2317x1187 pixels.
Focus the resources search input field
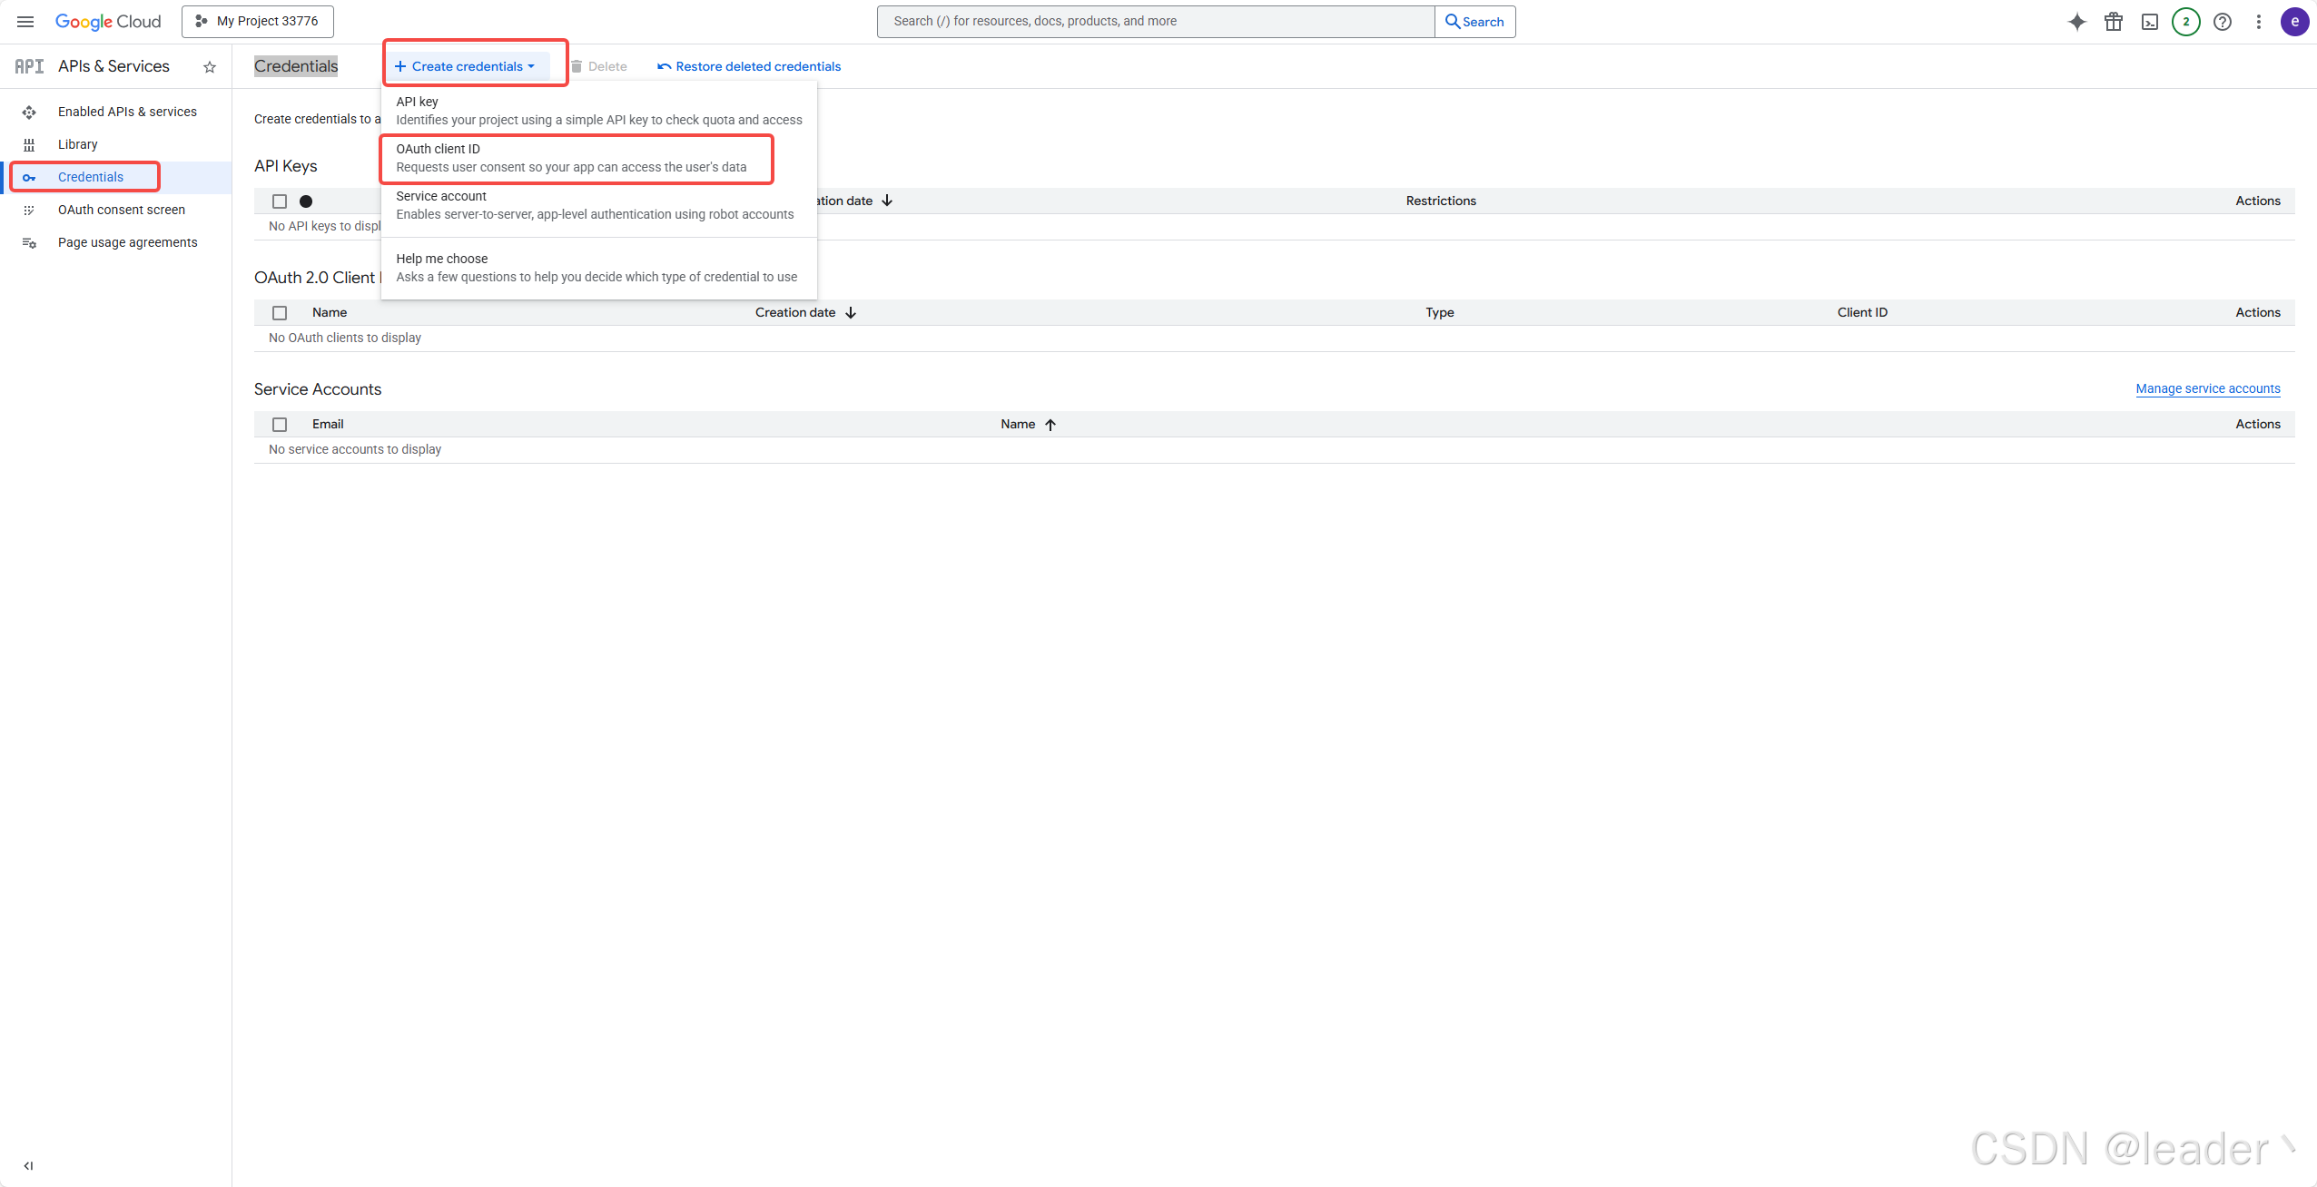1155,21
